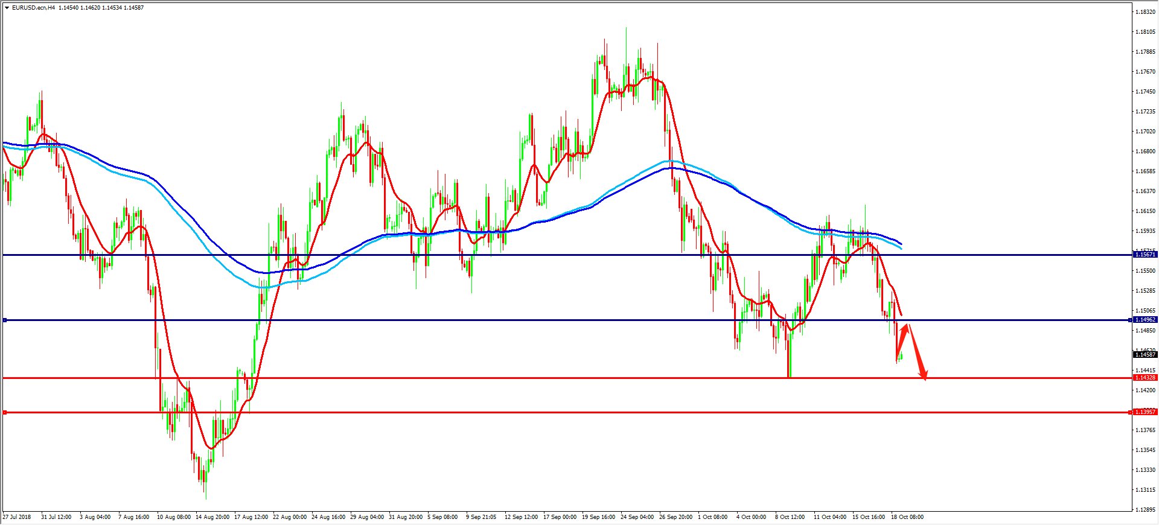This screenshot has width=1159, height=525.
Task: Click the 1.17450 price scale label
Action: 1146,91
